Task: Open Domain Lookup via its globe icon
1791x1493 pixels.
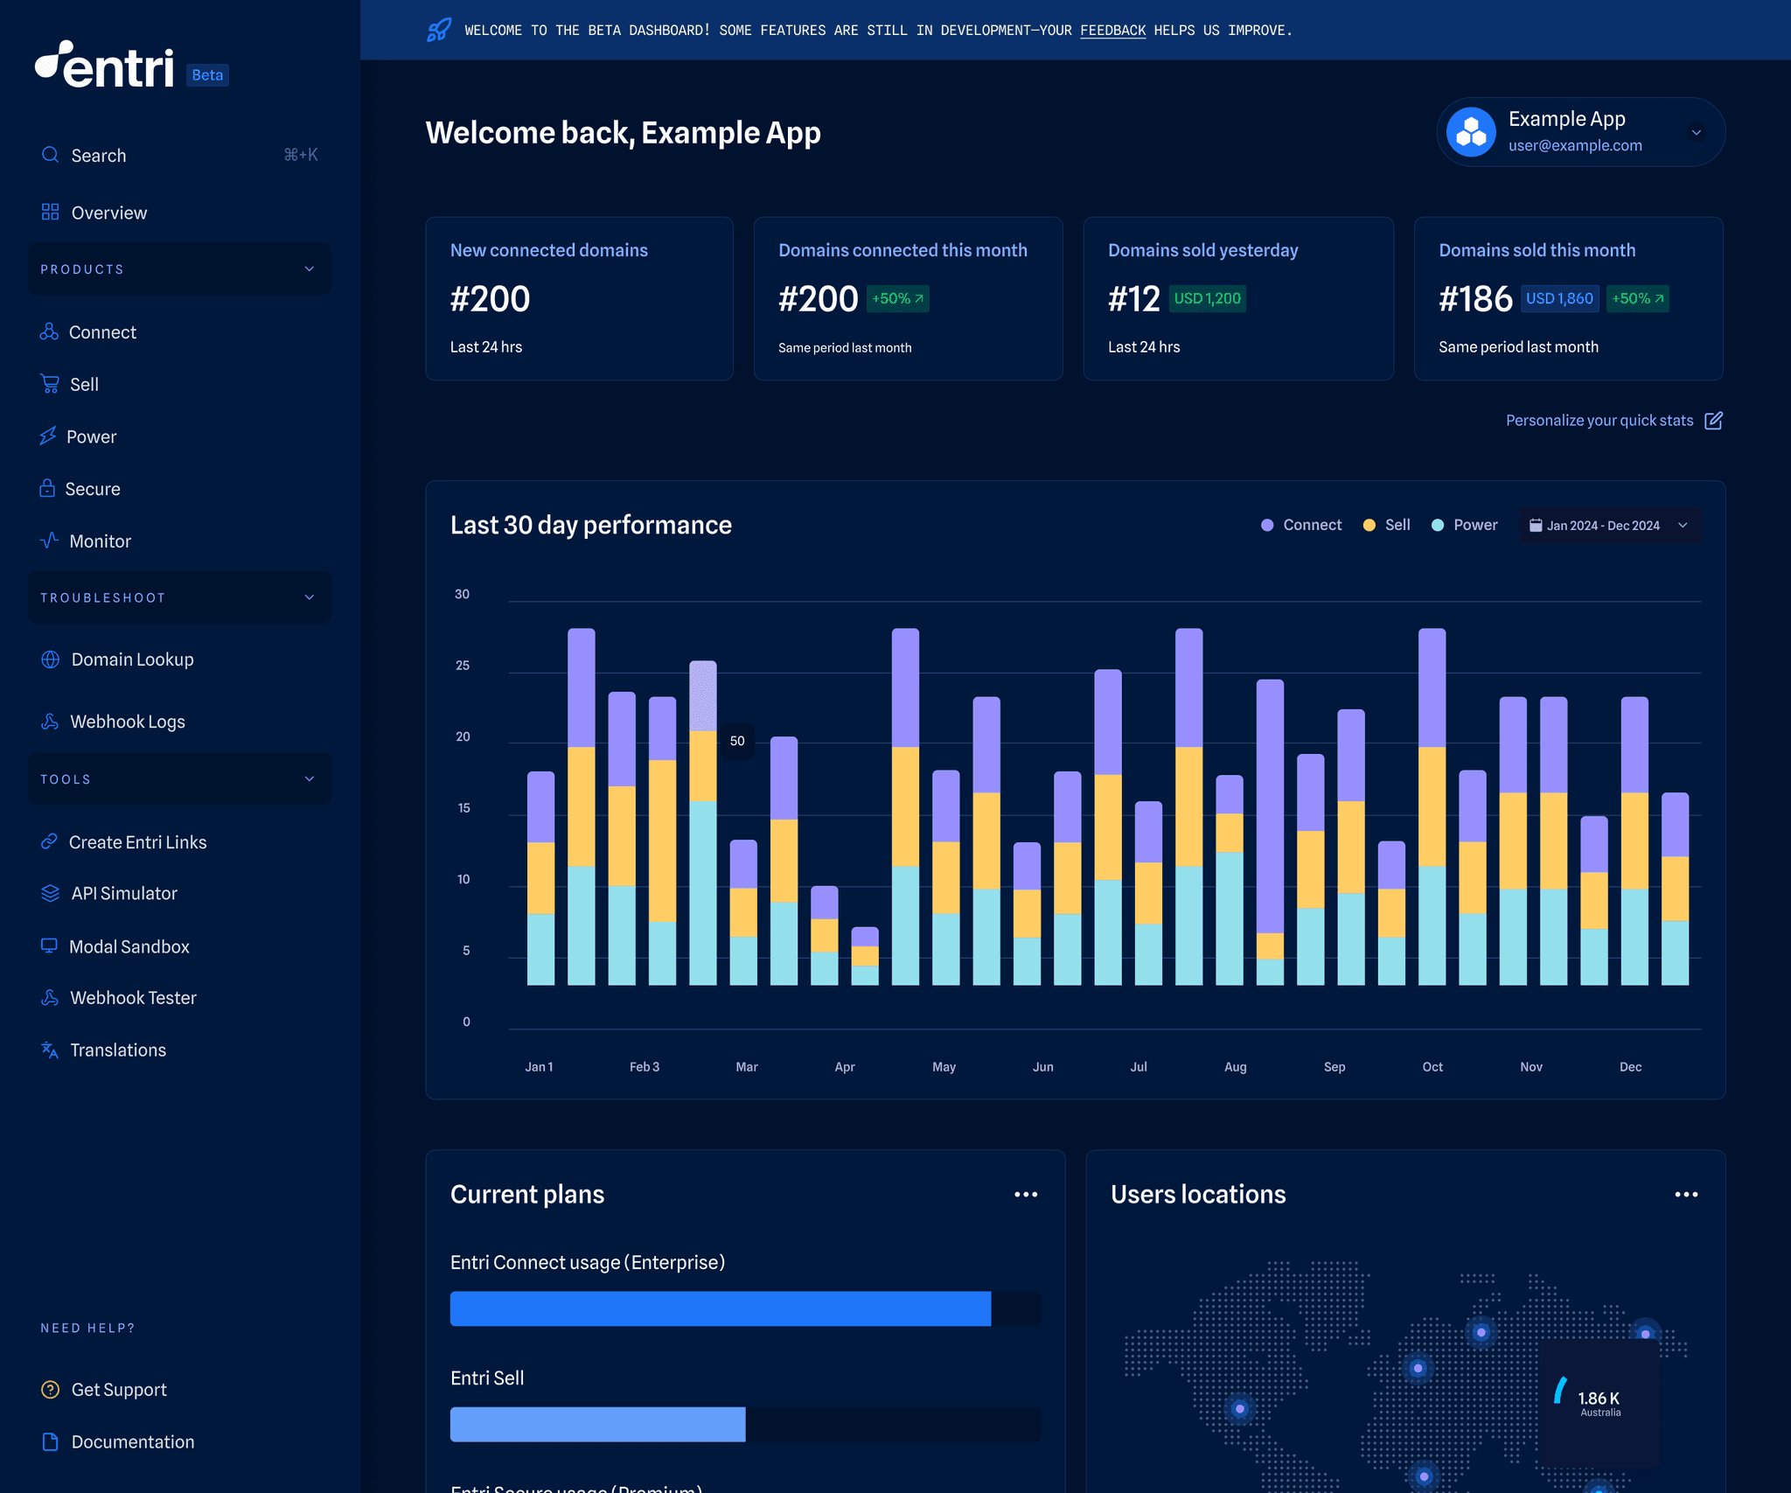Action: coord(50,659)
